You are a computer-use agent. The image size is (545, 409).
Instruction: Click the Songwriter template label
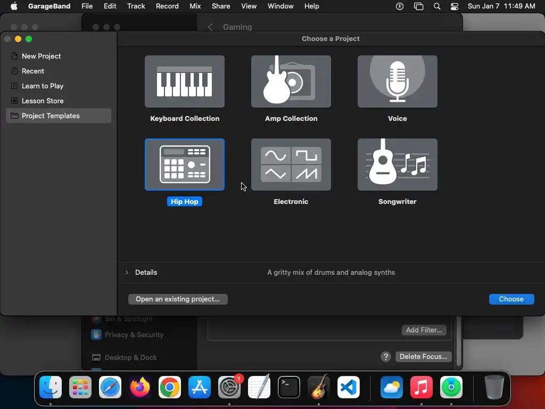[397, 202]
